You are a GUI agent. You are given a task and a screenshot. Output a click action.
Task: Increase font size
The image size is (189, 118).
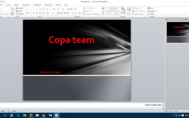tap(47, 9)
